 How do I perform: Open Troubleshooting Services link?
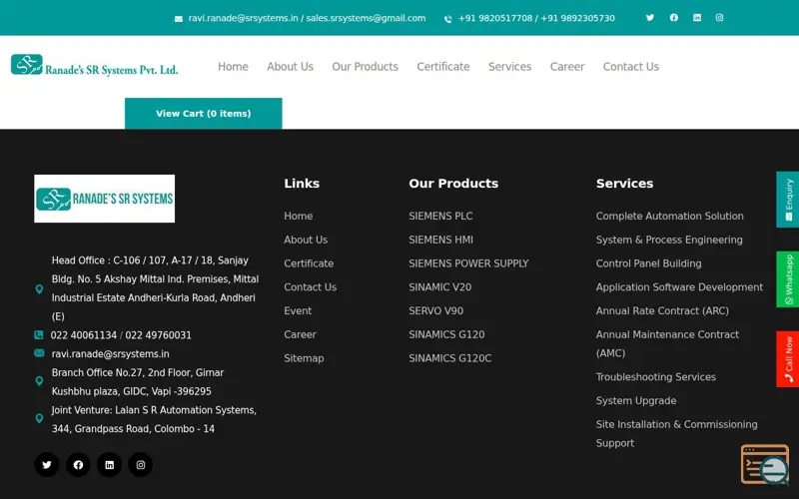click(x=656, y=377)
